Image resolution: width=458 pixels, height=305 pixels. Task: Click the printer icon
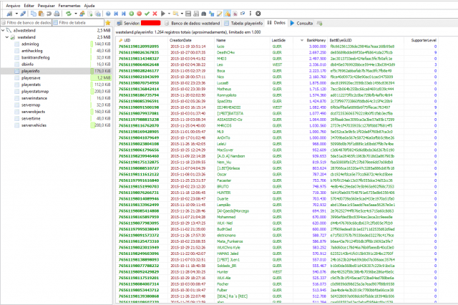point(57,14)
